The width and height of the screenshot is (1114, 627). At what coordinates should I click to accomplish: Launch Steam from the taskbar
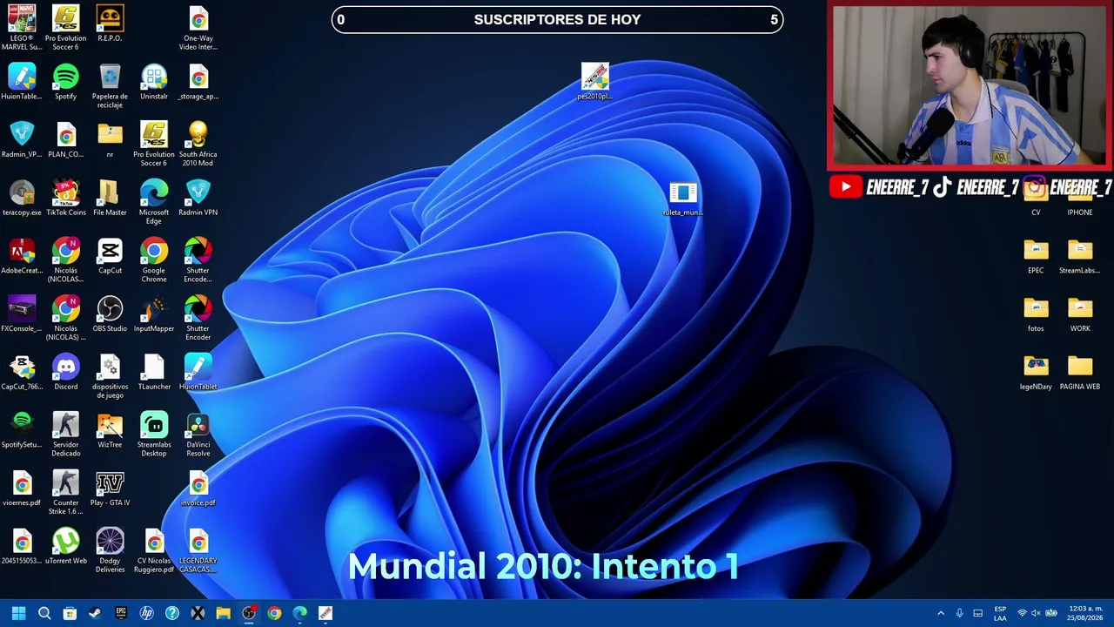coord(96,613)
